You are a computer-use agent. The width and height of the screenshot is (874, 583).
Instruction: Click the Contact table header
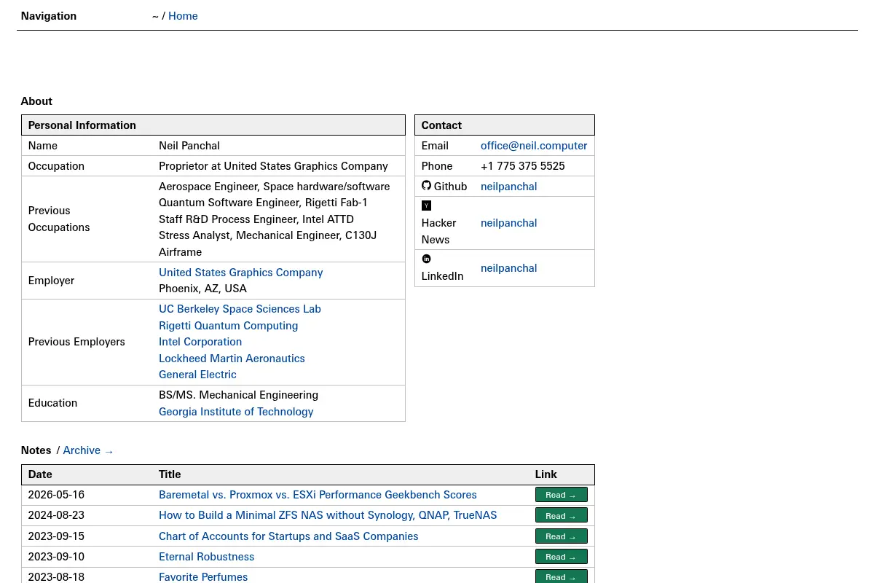505,125
